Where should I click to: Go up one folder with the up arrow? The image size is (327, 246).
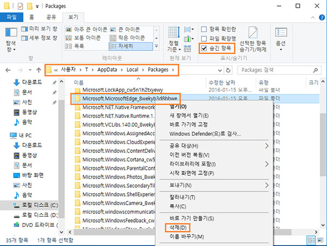tap(38, 70)
